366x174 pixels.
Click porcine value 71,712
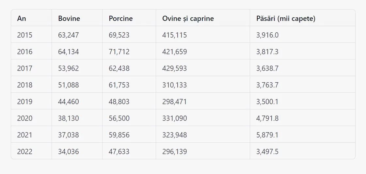(119, 52)
